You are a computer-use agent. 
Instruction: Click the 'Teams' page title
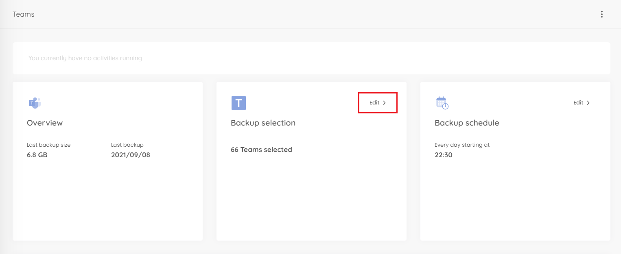(24, 14)
